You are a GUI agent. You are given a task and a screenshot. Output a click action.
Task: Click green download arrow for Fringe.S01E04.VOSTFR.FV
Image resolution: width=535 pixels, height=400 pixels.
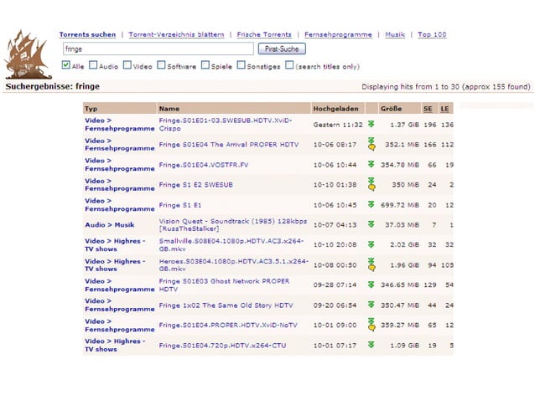[371, 164]
